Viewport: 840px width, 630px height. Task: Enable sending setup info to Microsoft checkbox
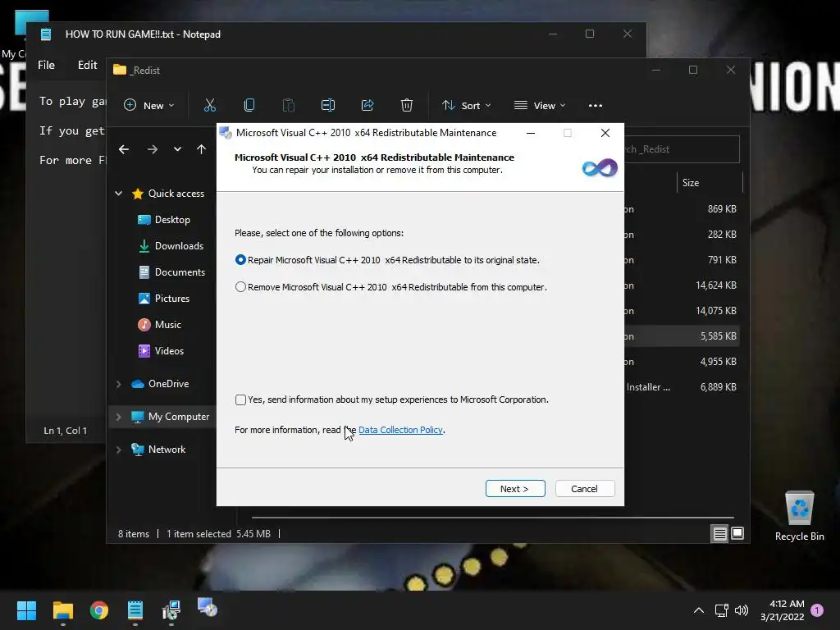[240, 399]
